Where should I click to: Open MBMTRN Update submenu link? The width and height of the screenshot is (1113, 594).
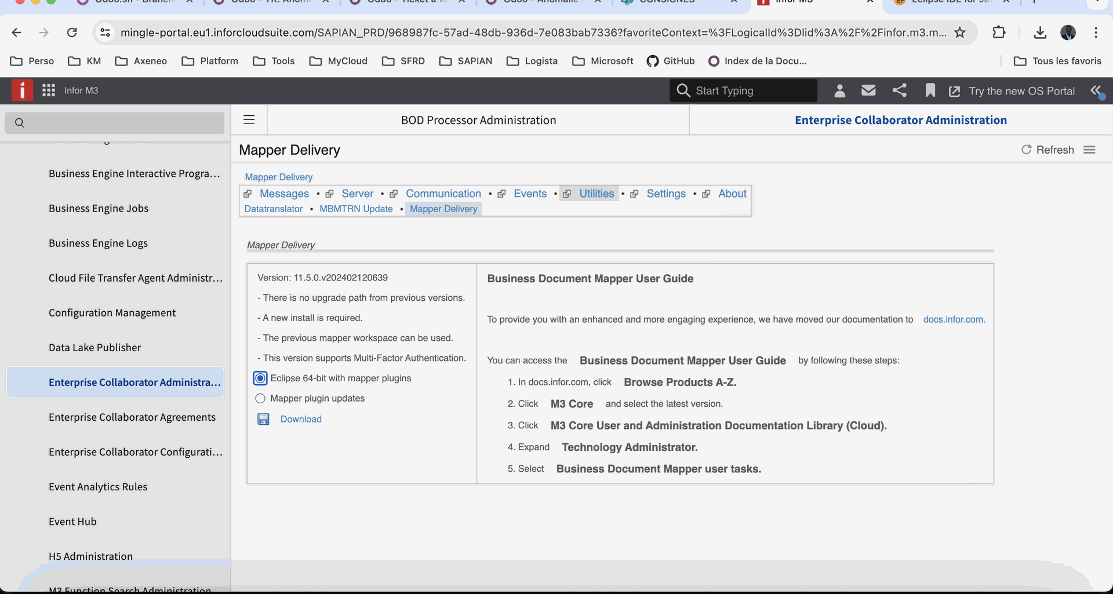pyautogui.click(x=356, y=209)
